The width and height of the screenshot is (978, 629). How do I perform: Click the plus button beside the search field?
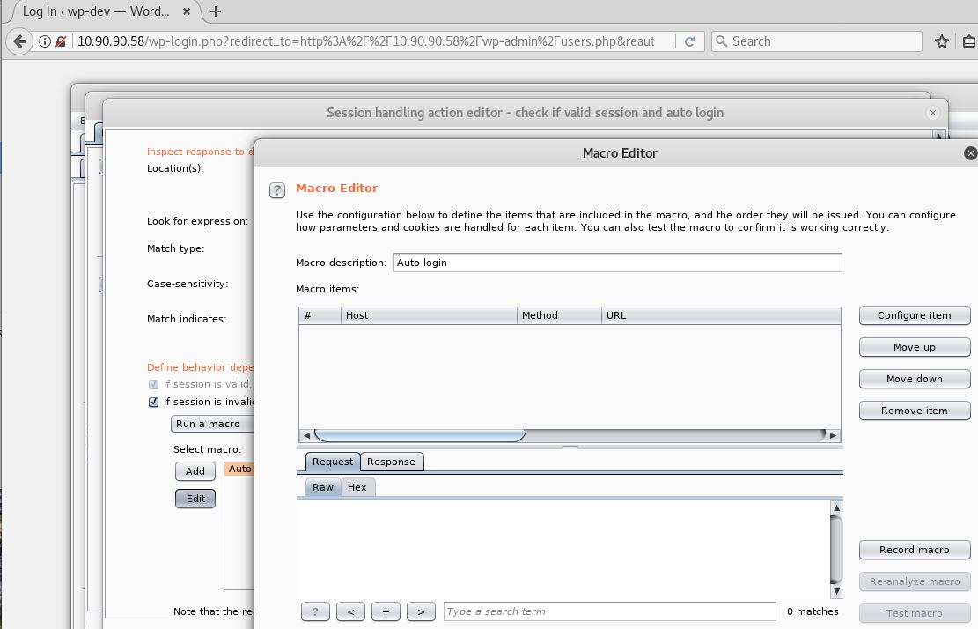pyautogui.click(x=386, y=611)
